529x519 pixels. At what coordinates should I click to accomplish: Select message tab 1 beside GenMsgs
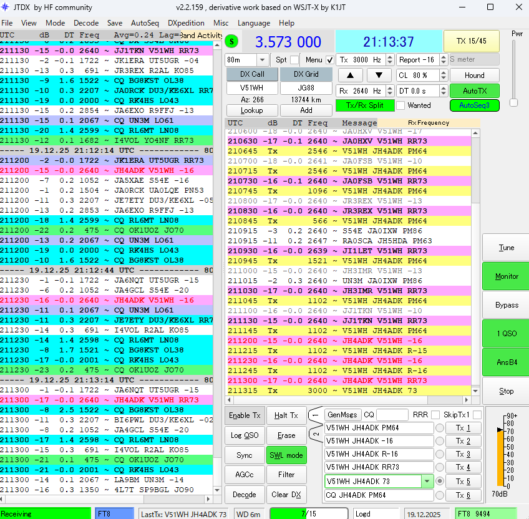(316, 415)
